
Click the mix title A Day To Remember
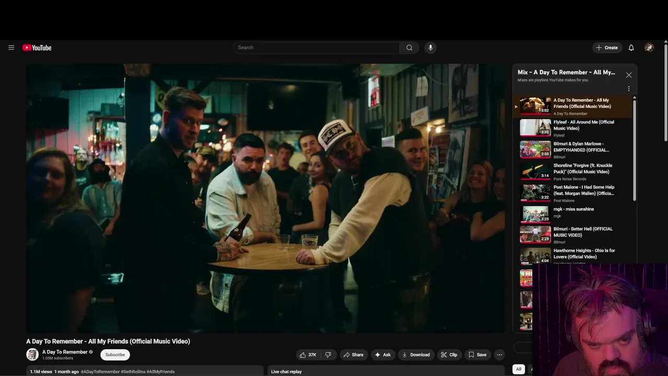(x=566, y=72)
